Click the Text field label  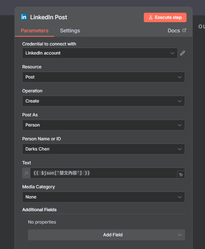(26, 163)
